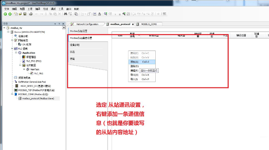Click the Application gear icon in tree
The height and width of the screenshot is (150, 269).
pyautogui.click(x=20, y=53)
